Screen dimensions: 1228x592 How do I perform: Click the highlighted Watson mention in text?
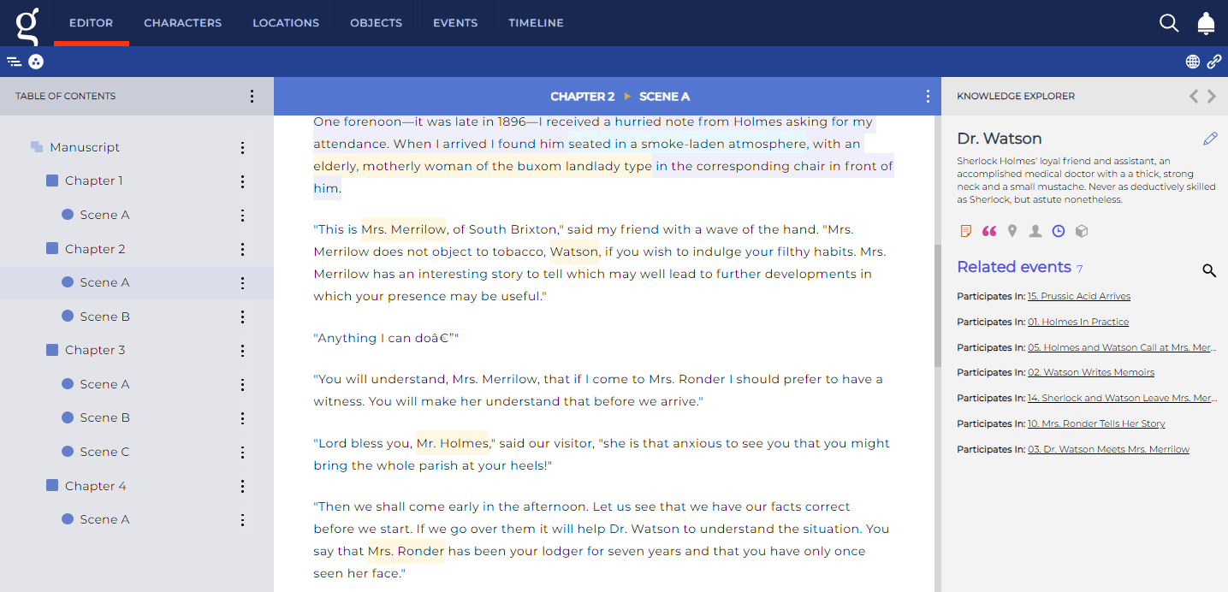(574, 252)
